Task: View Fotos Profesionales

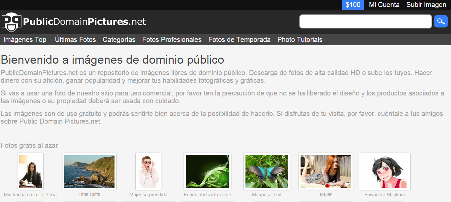Action: [172, 39]
